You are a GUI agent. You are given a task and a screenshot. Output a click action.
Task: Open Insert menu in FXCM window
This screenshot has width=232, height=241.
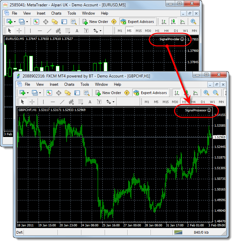(54, 84)
